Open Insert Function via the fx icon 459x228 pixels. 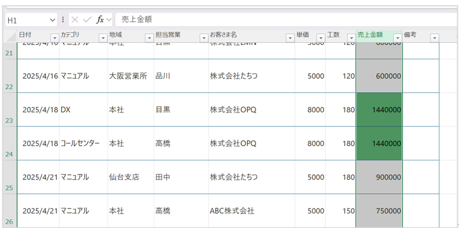tap(101, 20)
